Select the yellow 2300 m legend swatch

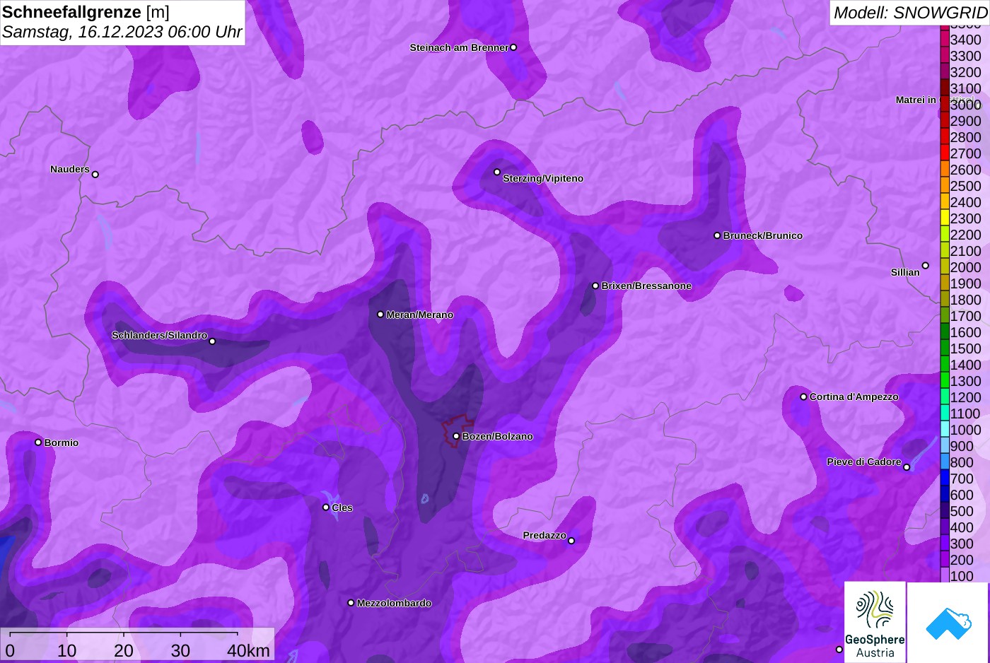[x=944, y=218]
